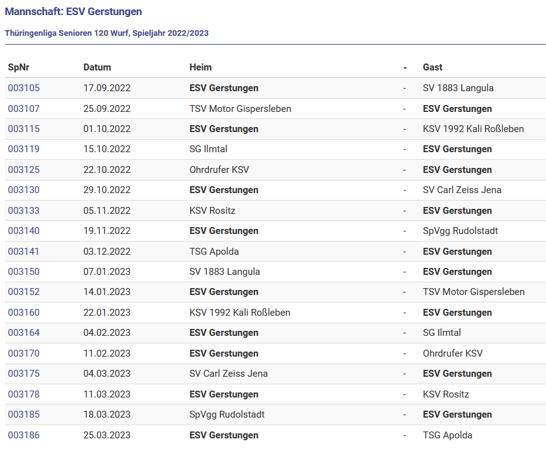Image resolution: width=546 pixels, height=456 pixels.
Task: Click match link 003185
Action: [24, 414]
